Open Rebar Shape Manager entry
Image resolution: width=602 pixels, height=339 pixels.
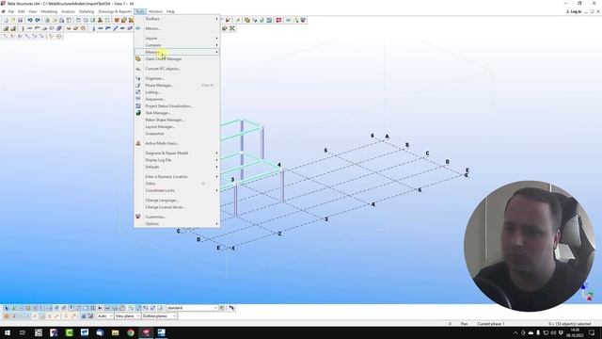click(177, 120)
